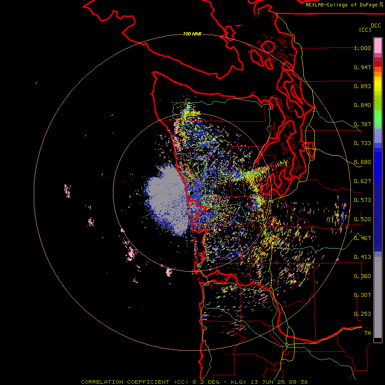Select the 0.520 scale value
The width and height of the screenshot is (385, 385).
[362, 219]
